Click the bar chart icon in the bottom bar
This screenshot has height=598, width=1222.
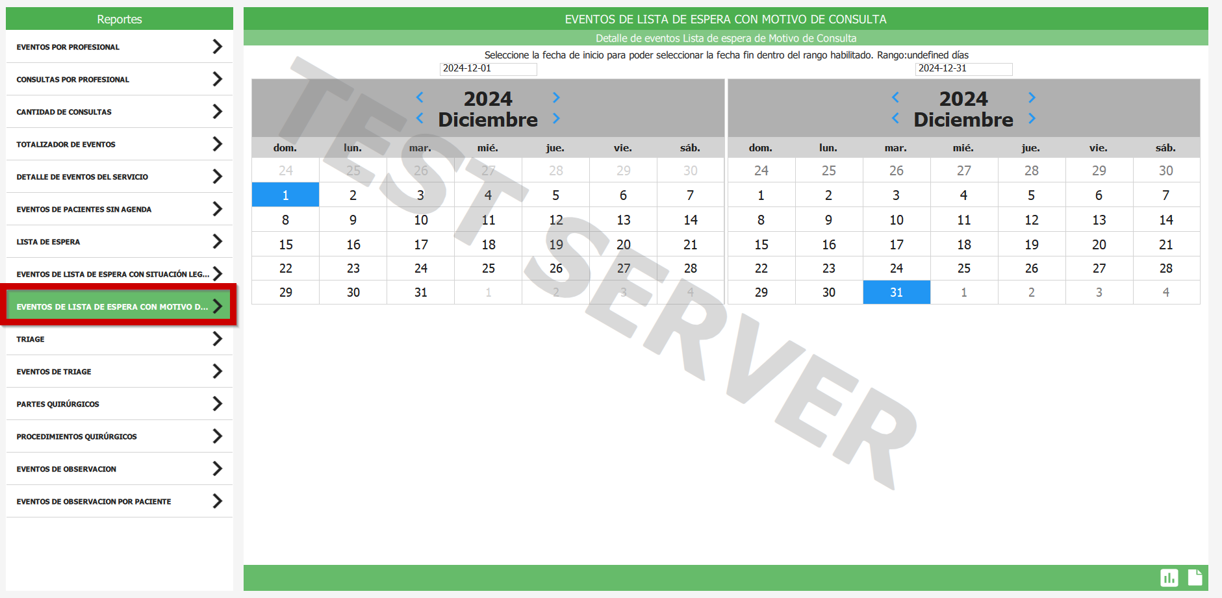pos(1169,577)
